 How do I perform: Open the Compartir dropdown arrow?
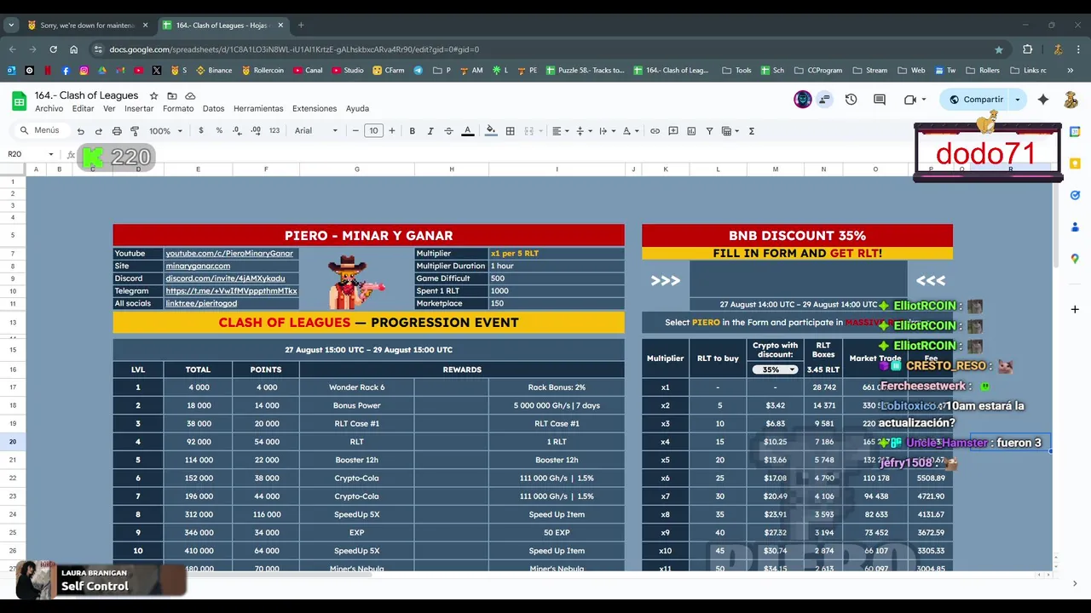tap(1017, 100)
